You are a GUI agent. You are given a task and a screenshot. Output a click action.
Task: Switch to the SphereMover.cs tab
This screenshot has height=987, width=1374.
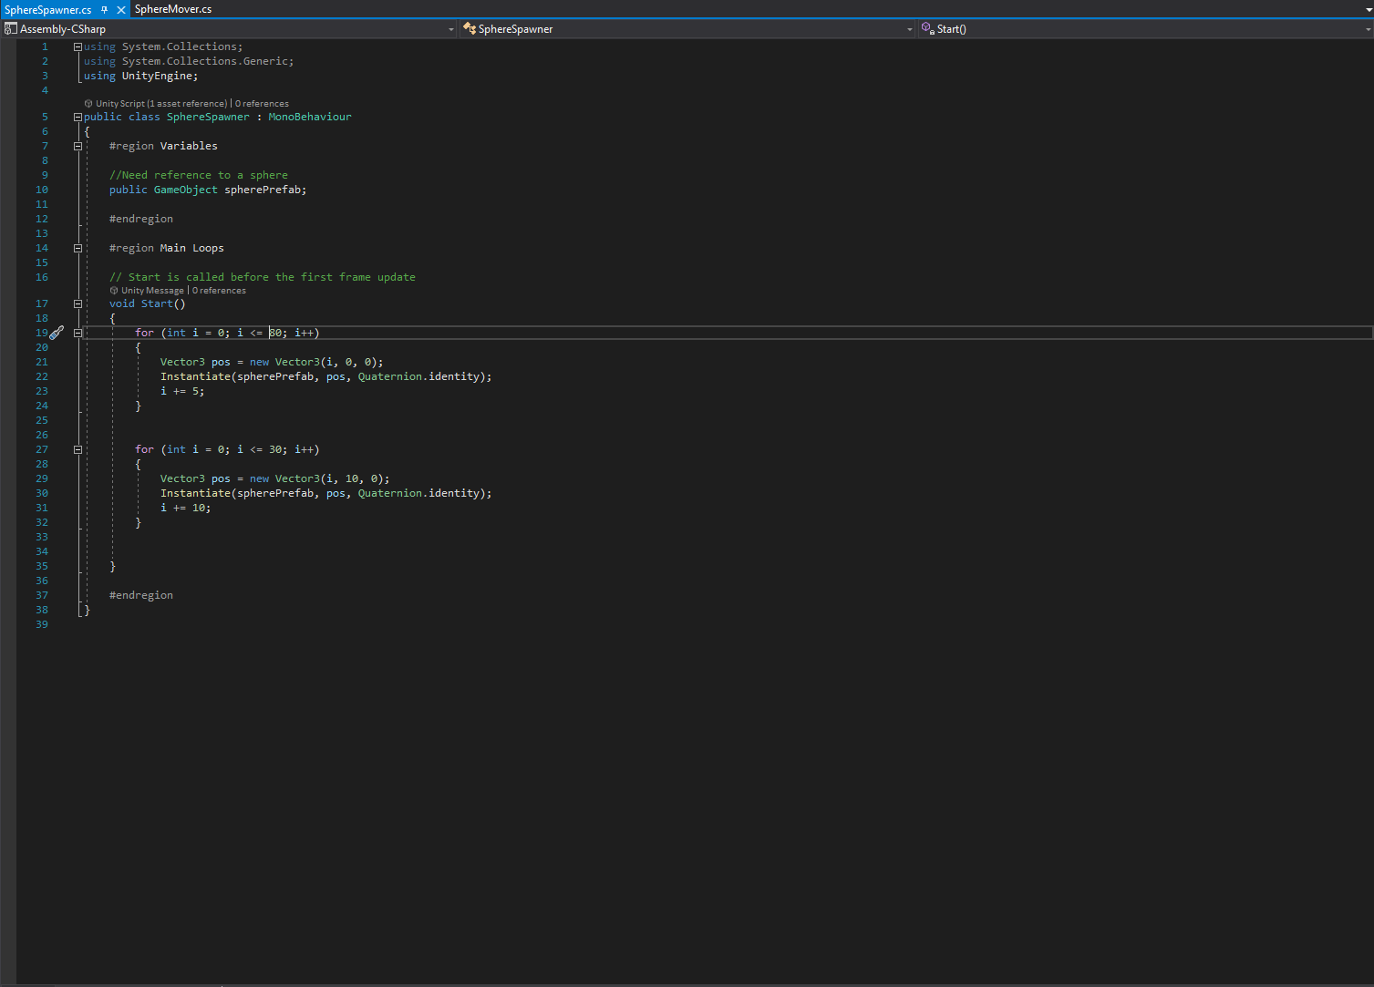(x=172, y=9)
